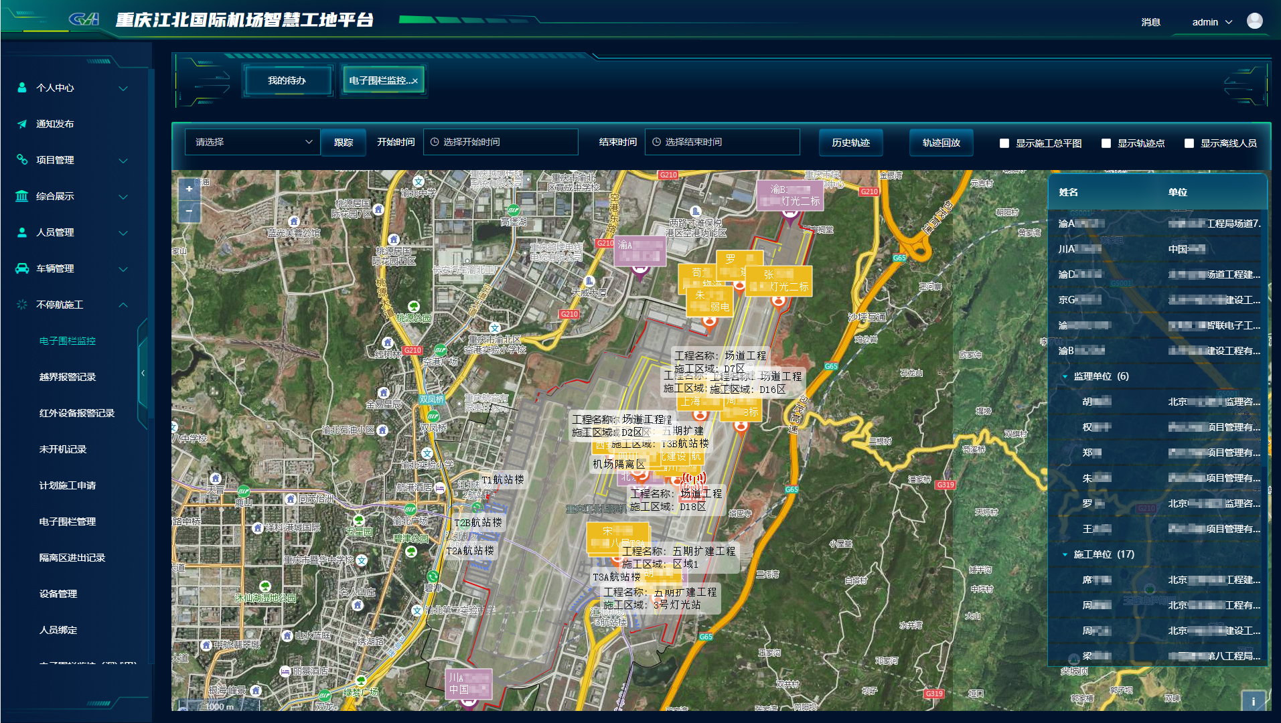
Task: Click the map zoom out minus button
Action: tap(189, 212)
